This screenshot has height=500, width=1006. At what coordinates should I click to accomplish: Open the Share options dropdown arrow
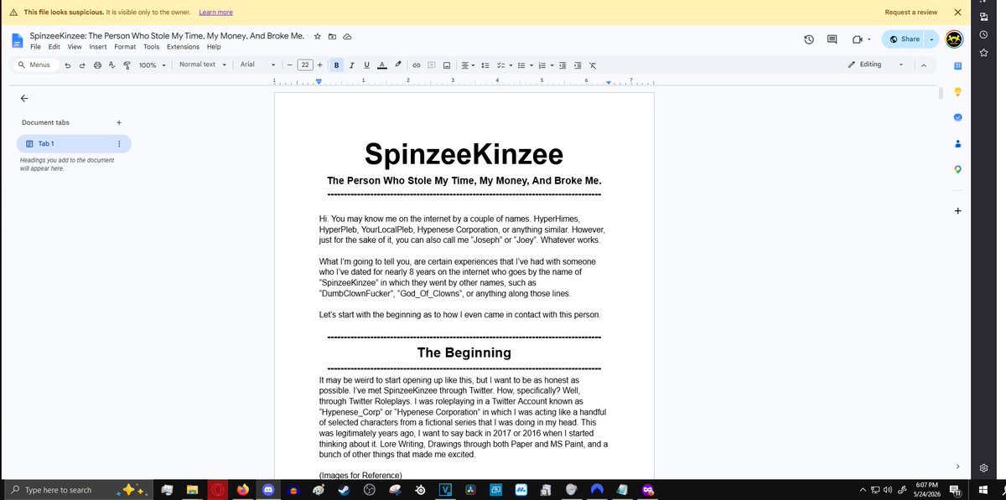point(931,39)
